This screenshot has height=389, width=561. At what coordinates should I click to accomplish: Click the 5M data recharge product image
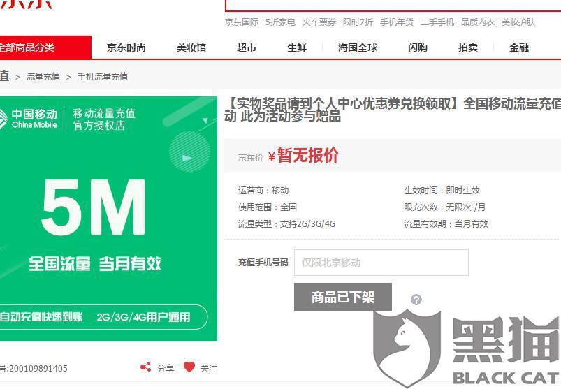[x=108, y=219]
